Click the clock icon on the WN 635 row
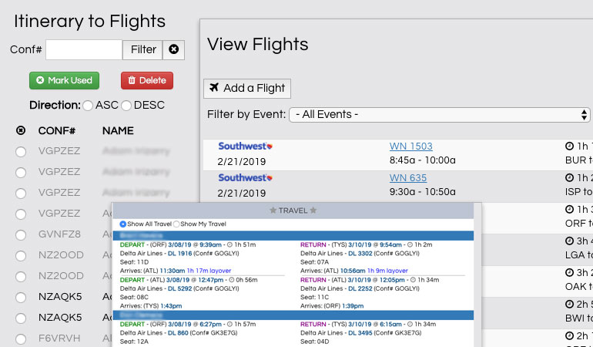Viewport: 593px width, 347px height. pos(569,178)
